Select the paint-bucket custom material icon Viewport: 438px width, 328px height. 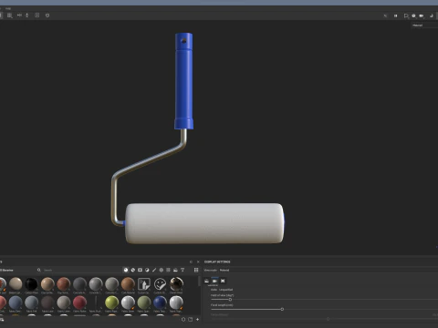pos(144,284)
